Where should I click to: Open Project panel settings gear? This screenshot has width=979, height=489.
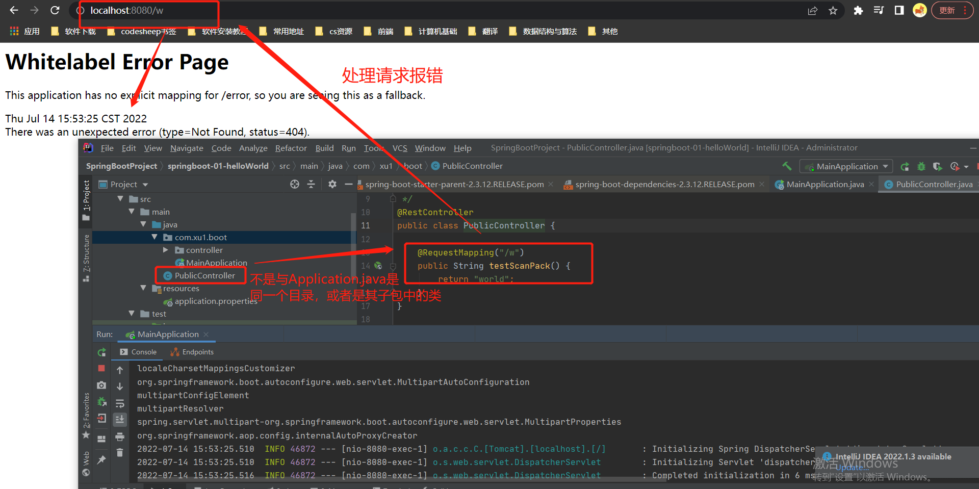click(332, 184)
